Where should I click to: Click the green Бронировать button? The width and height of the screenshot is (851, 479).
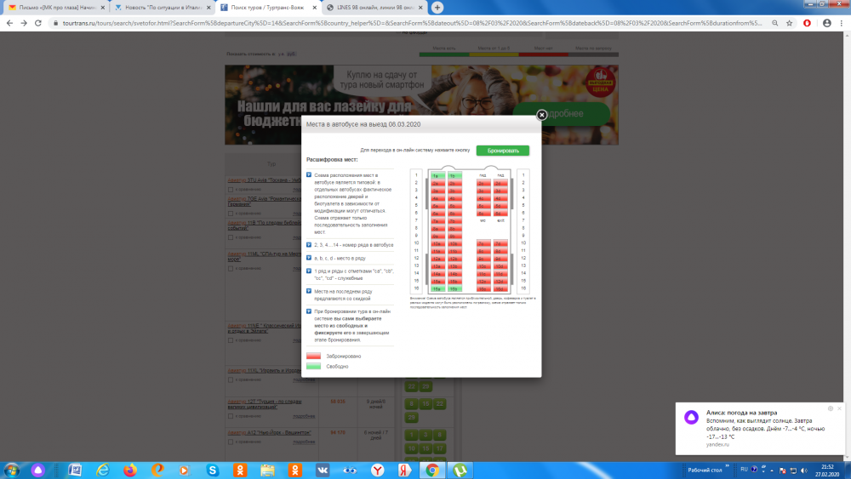pos(502,150)
